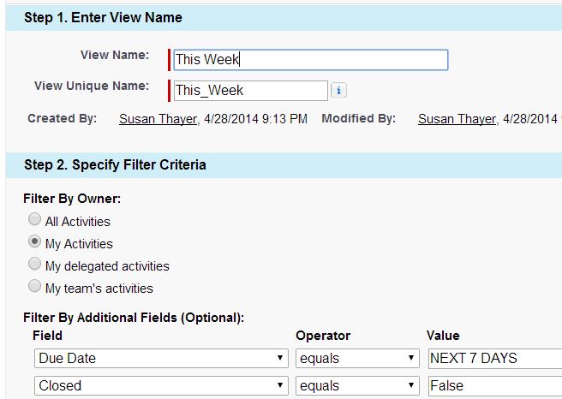Open Susan Thayer link under Created By
This screenshot has width=562, height=399.
click(158, 119)
